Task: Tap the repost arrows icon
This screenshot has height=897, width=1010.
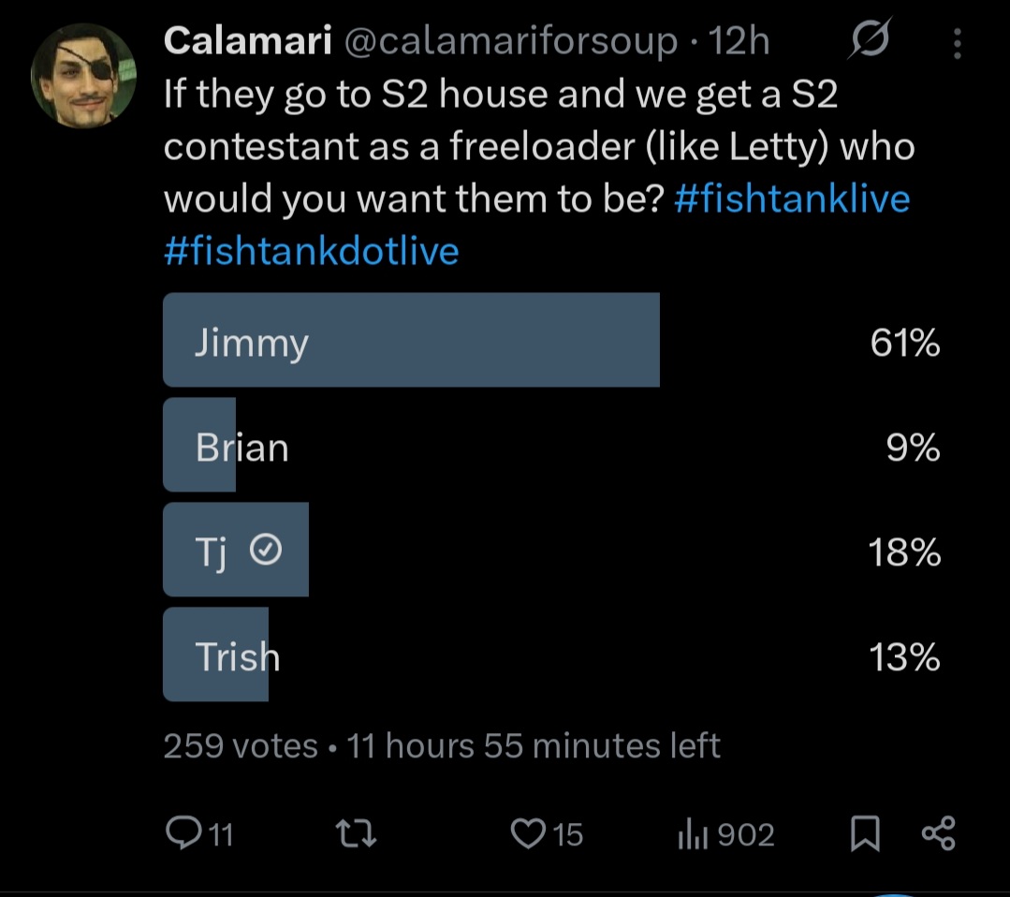Action: pos(357,832)
